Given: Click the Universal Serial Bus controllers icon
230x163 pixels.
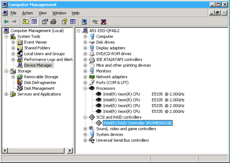Looking at the screenshot, I should (92, 140).
